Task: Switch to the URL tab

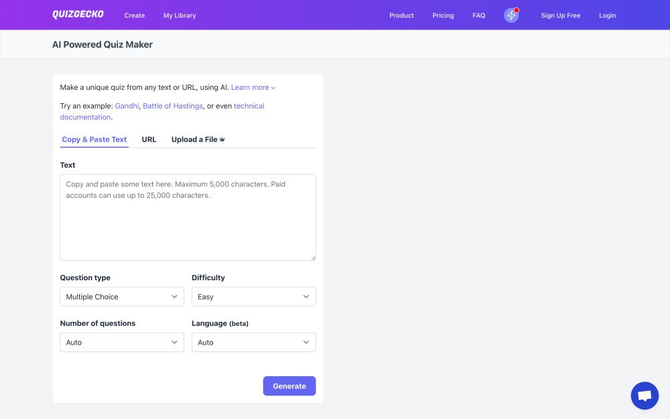Action: 149,139
